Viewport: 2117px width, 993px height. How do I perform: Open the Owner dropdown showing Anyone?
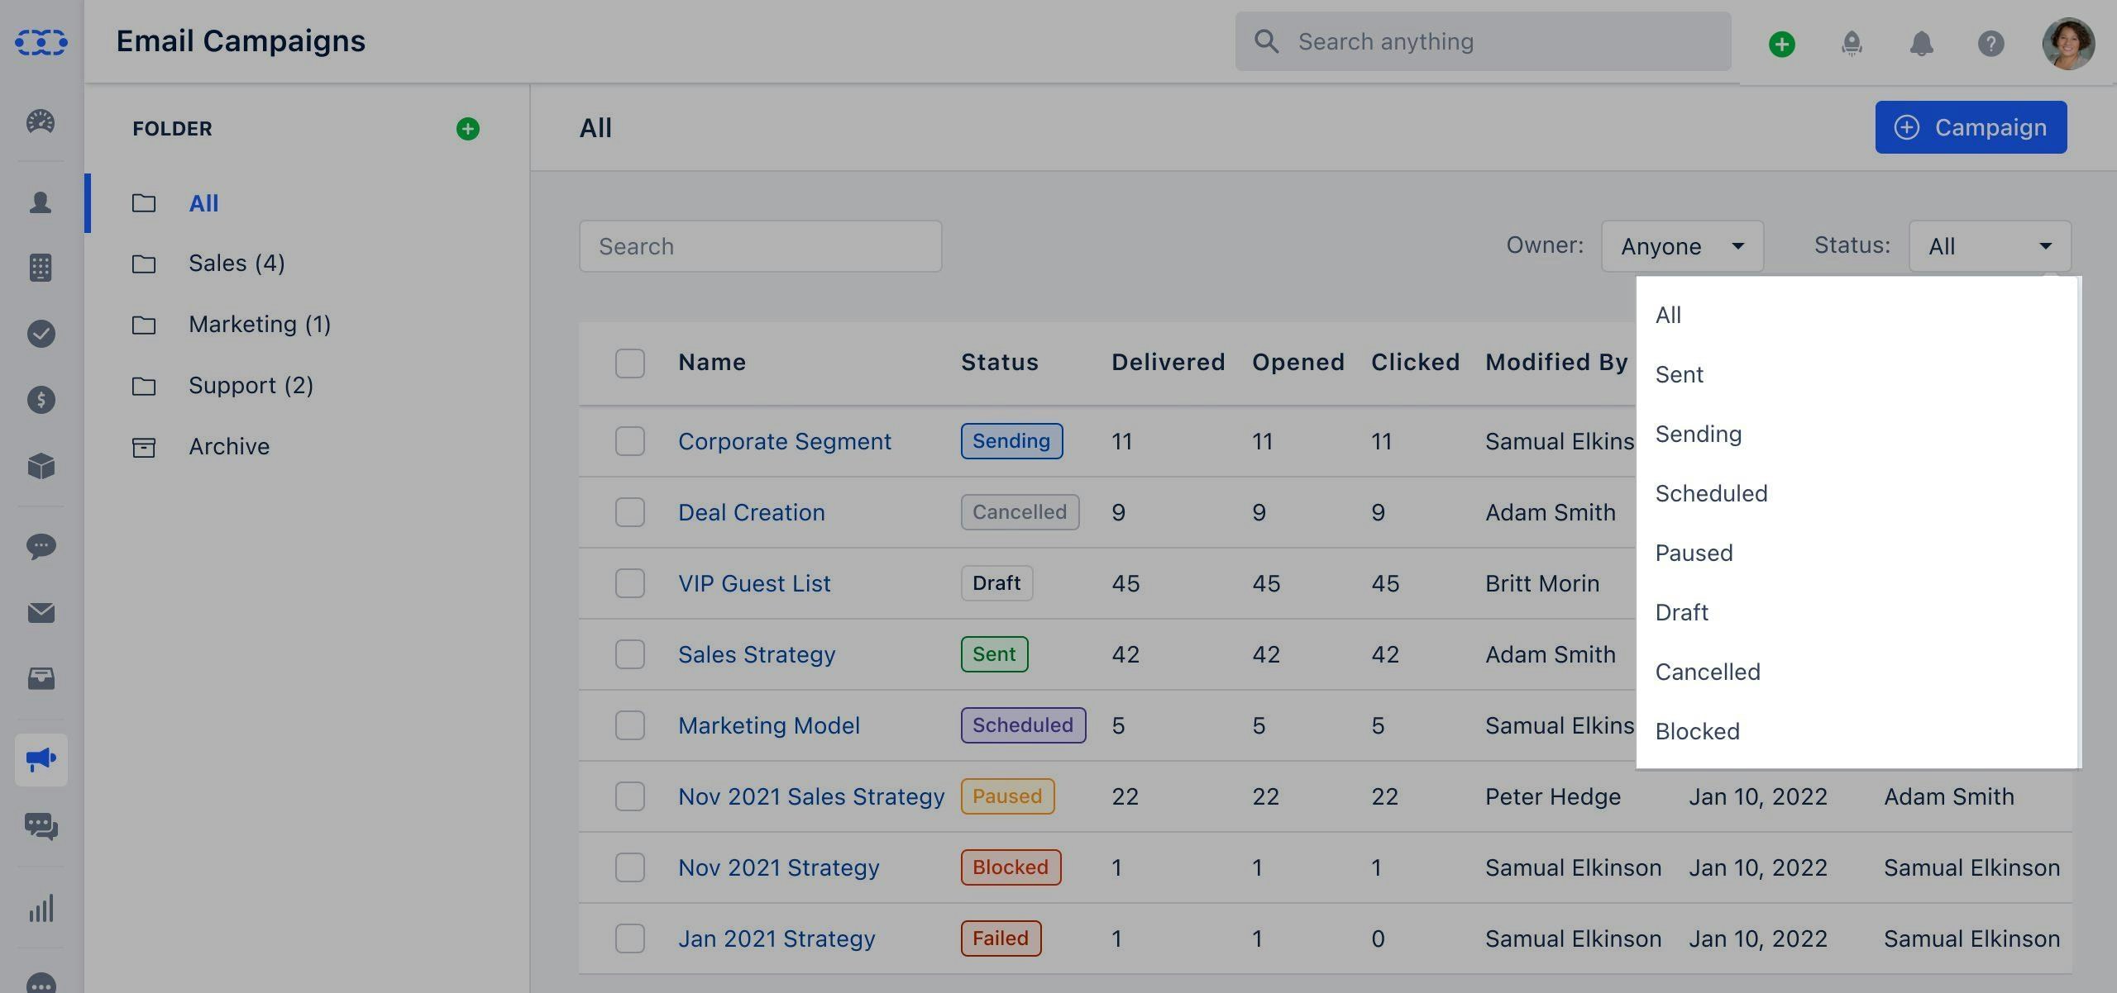(1682, 245)
